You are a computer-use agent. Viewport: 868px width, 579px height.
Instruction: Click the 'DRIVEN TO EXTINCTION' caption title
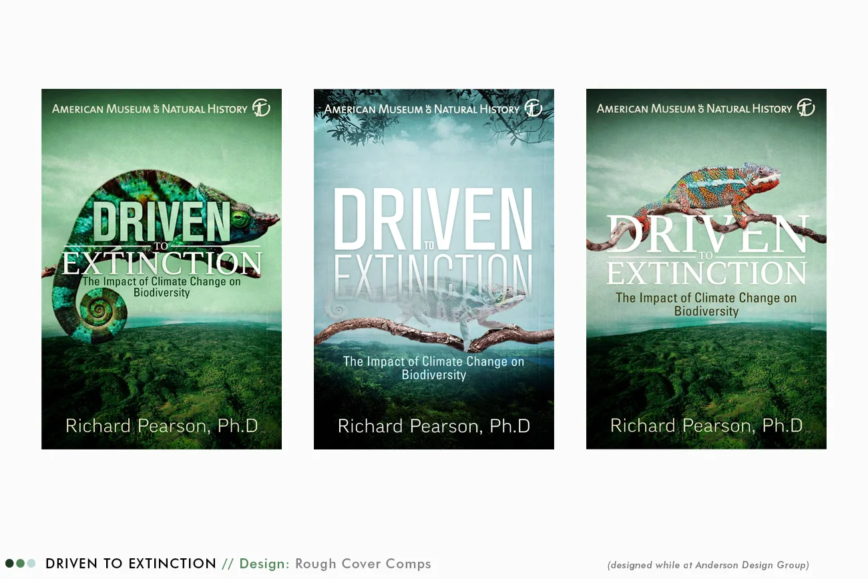coord(131,564)
